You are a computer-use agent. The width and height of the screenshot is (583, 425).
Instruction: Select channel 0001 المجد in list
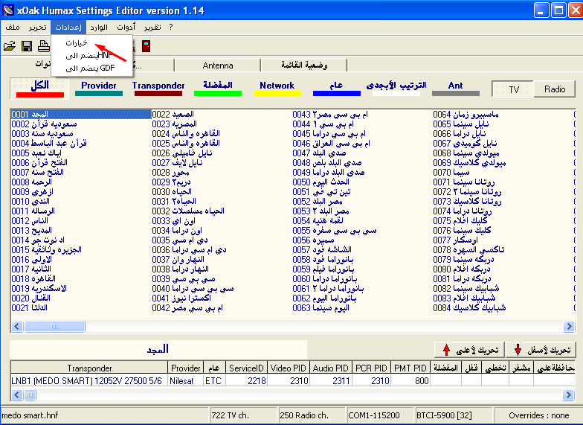[81, 115]
